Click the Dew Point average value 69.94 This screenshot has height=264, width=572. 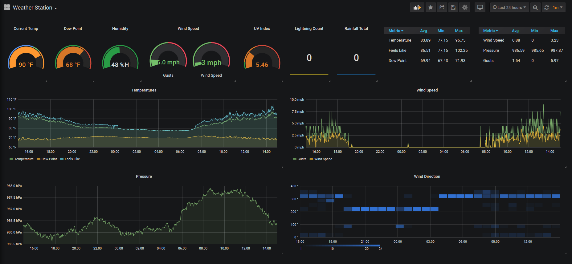pyautogui.click(x=426, y=61)
